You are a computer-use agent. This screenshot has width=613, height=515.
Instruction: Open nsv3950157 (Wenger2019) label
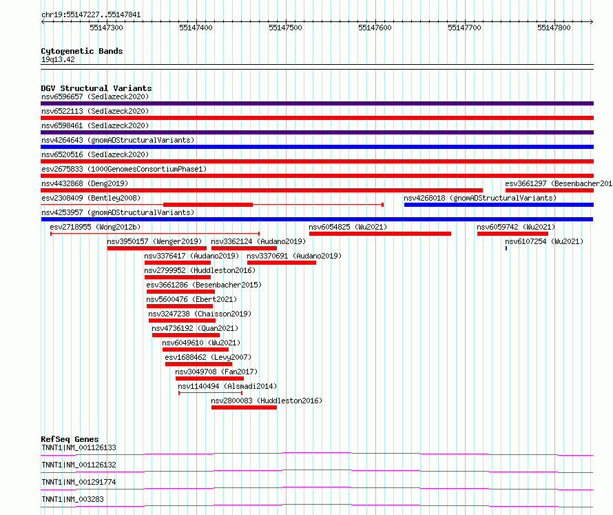click(154, 241)
